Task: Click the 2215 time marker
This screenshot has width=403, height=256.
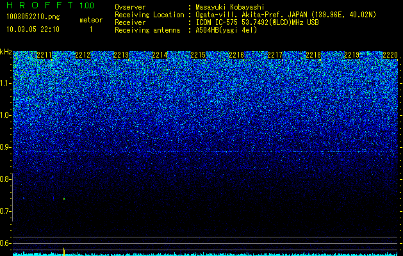Action: [x=198, y=55]
